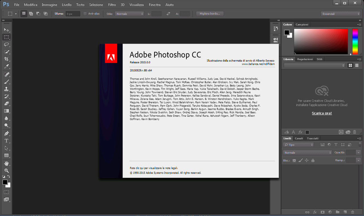Switch Libraries panel to list view

coord(357,65)
